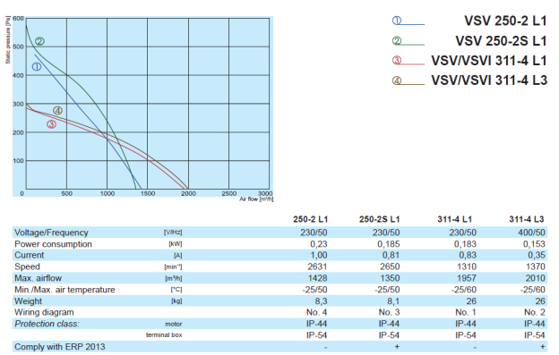Select legend icon 3 beside VSV/VSVI 311-4 L1

tap(397, 61)
